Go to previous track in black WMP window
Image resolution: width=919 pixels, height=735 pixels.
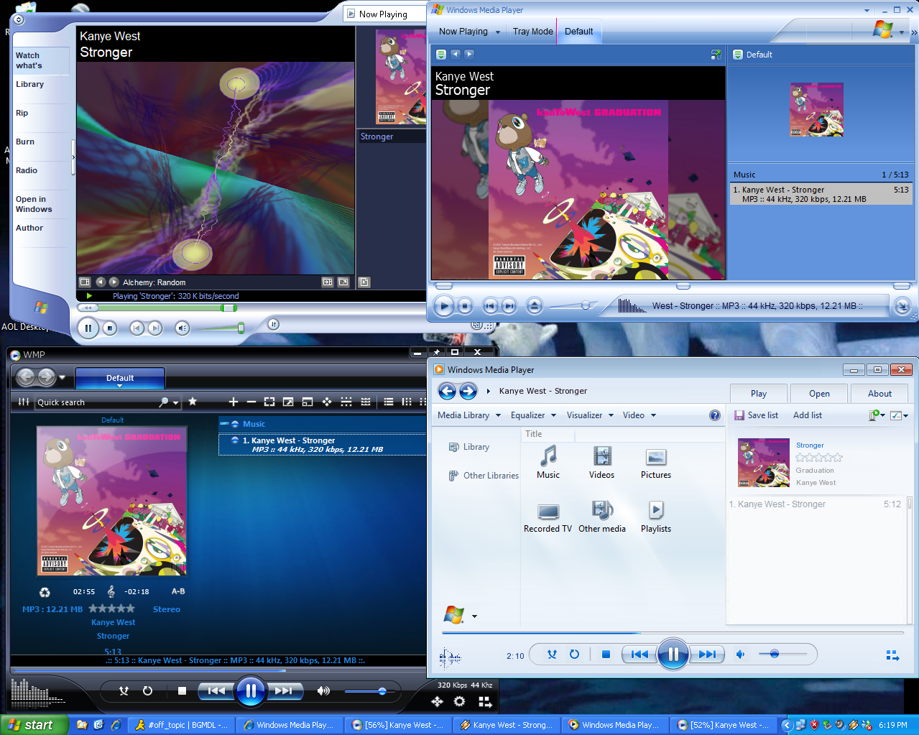point(216,691)
